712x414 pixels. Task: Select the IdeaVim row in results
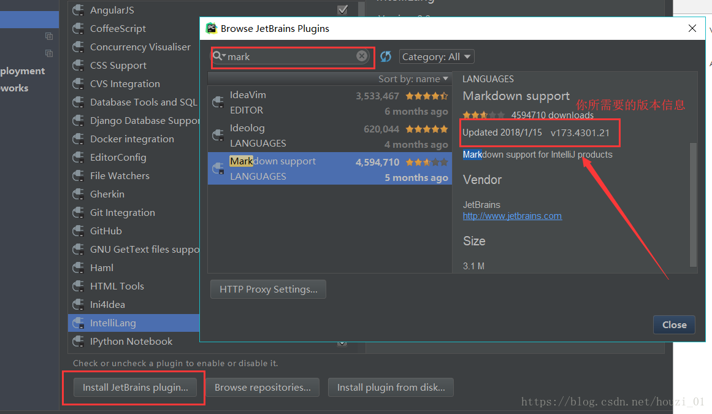tap(330, 102)
